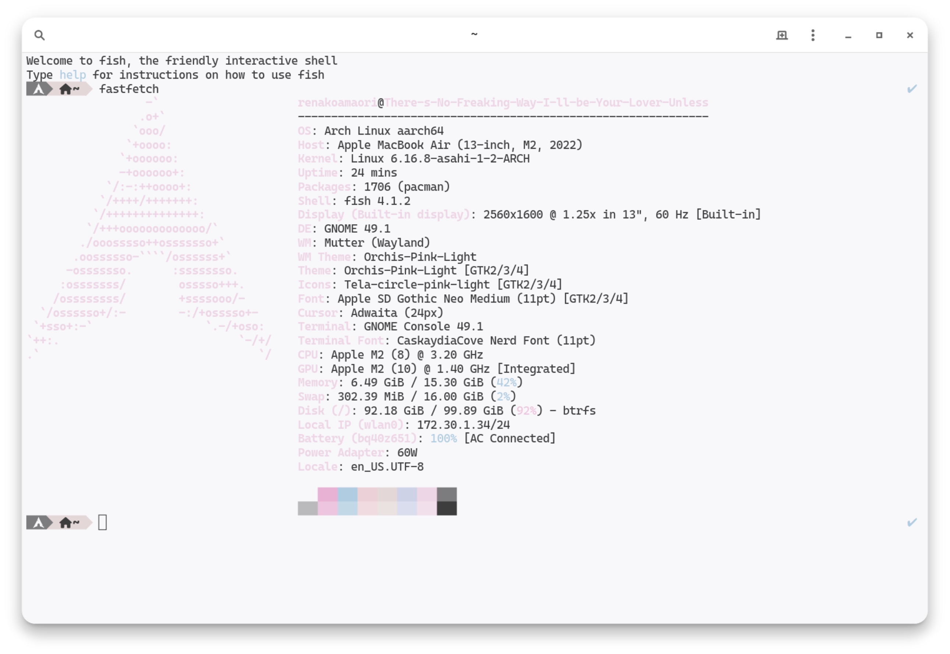
Task: Minimize the terminal window
Action: click(848, 36)
